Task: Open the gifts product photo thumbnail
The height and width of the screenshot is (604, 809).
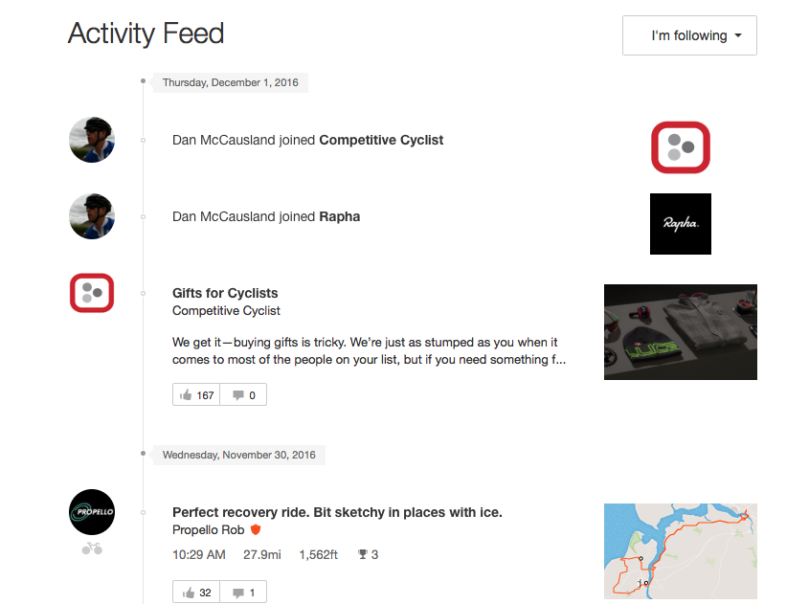Action: pyautogui.click(x=681, y=332)
